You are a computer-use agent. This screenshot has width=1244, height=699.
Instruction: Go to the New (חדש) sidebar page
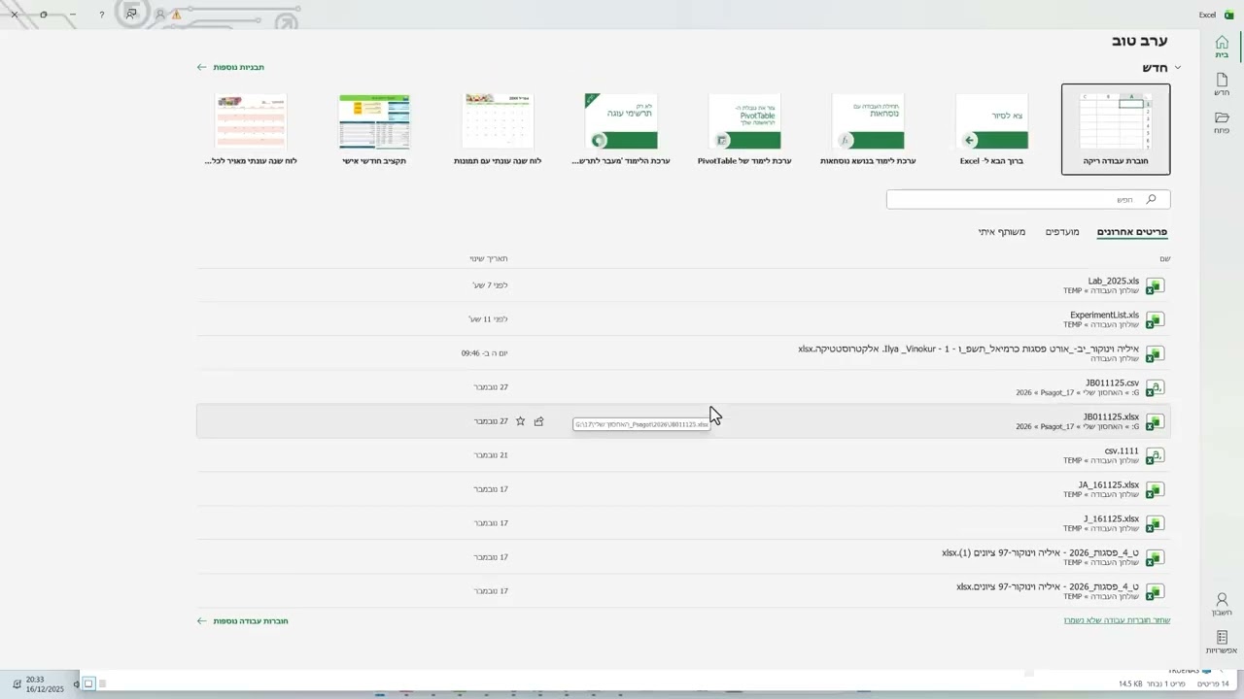click(1222, 84)
